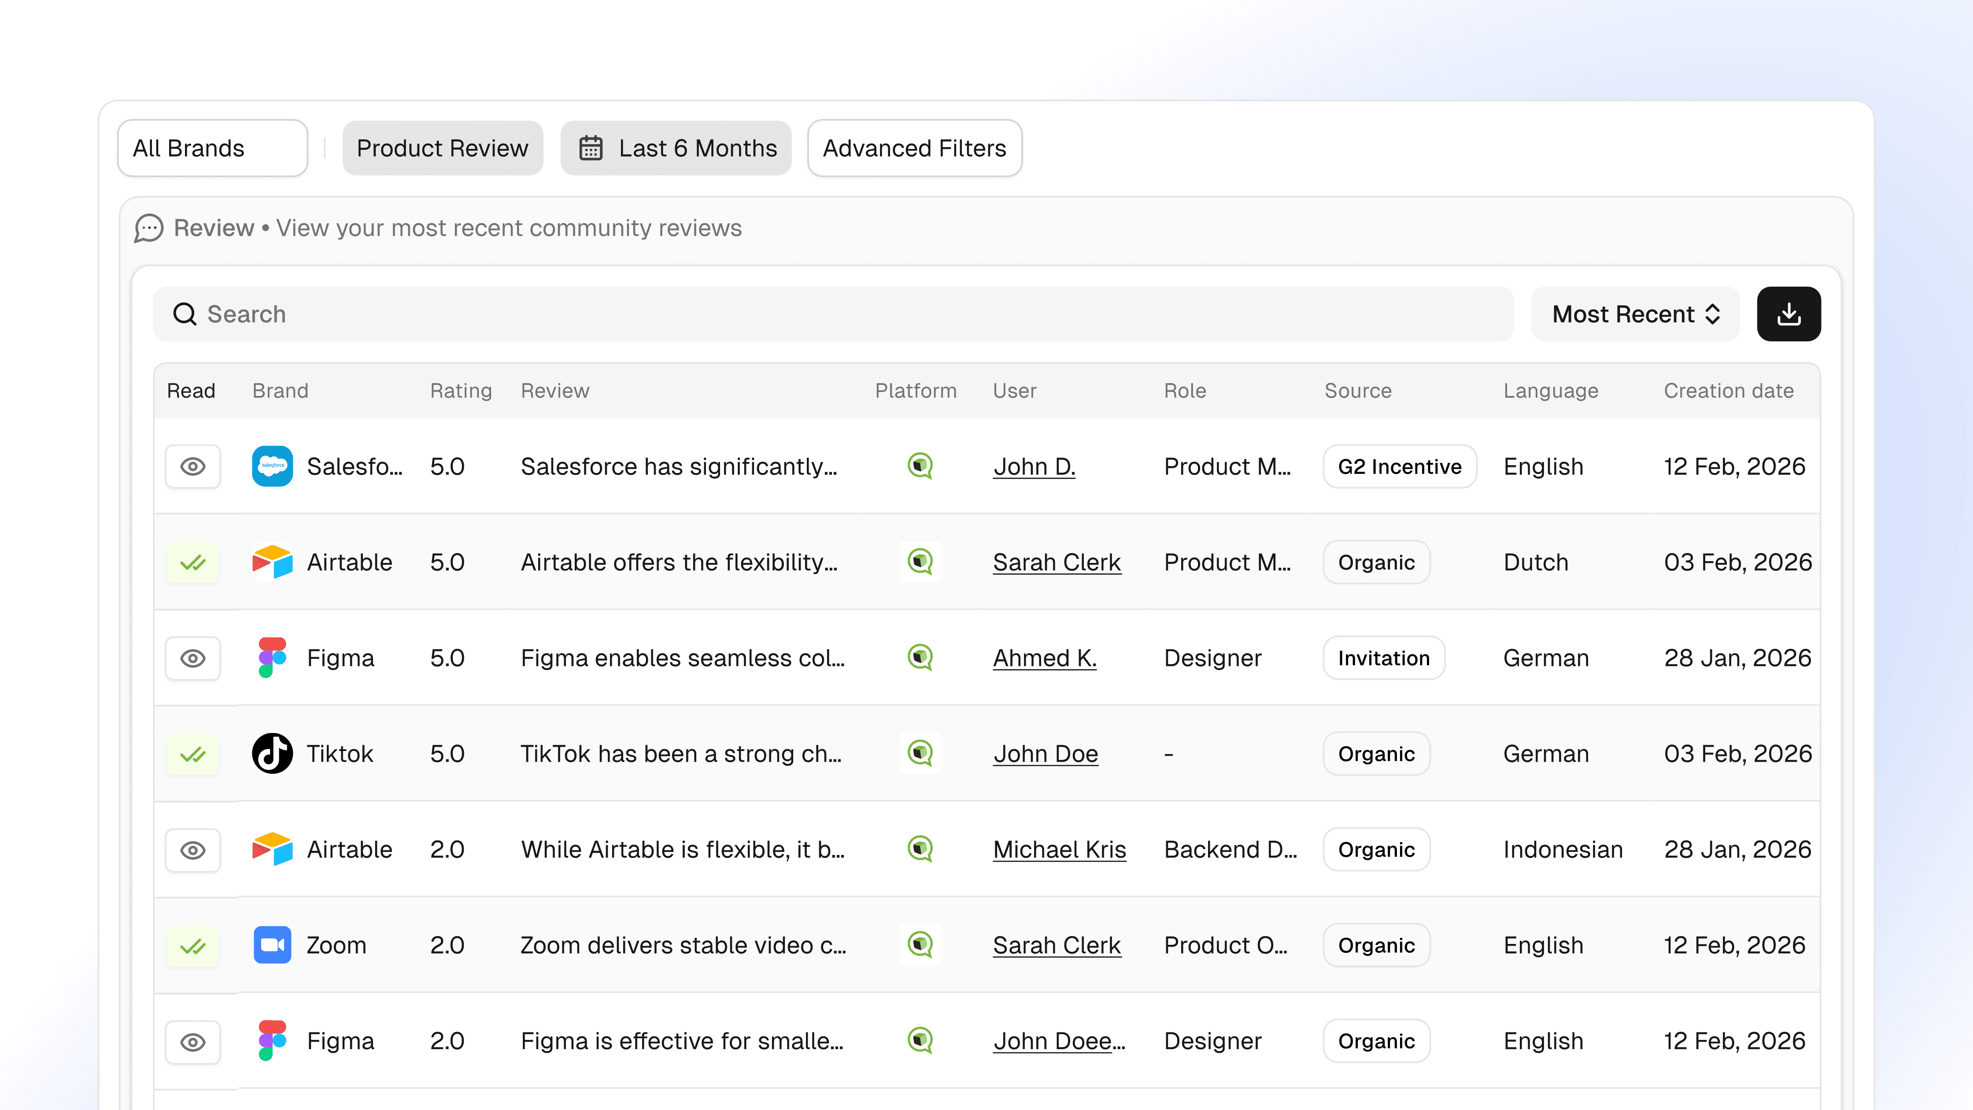The image size is (1973, 1110).
Task: Click the download export icon button
Action: point(1788,314)
